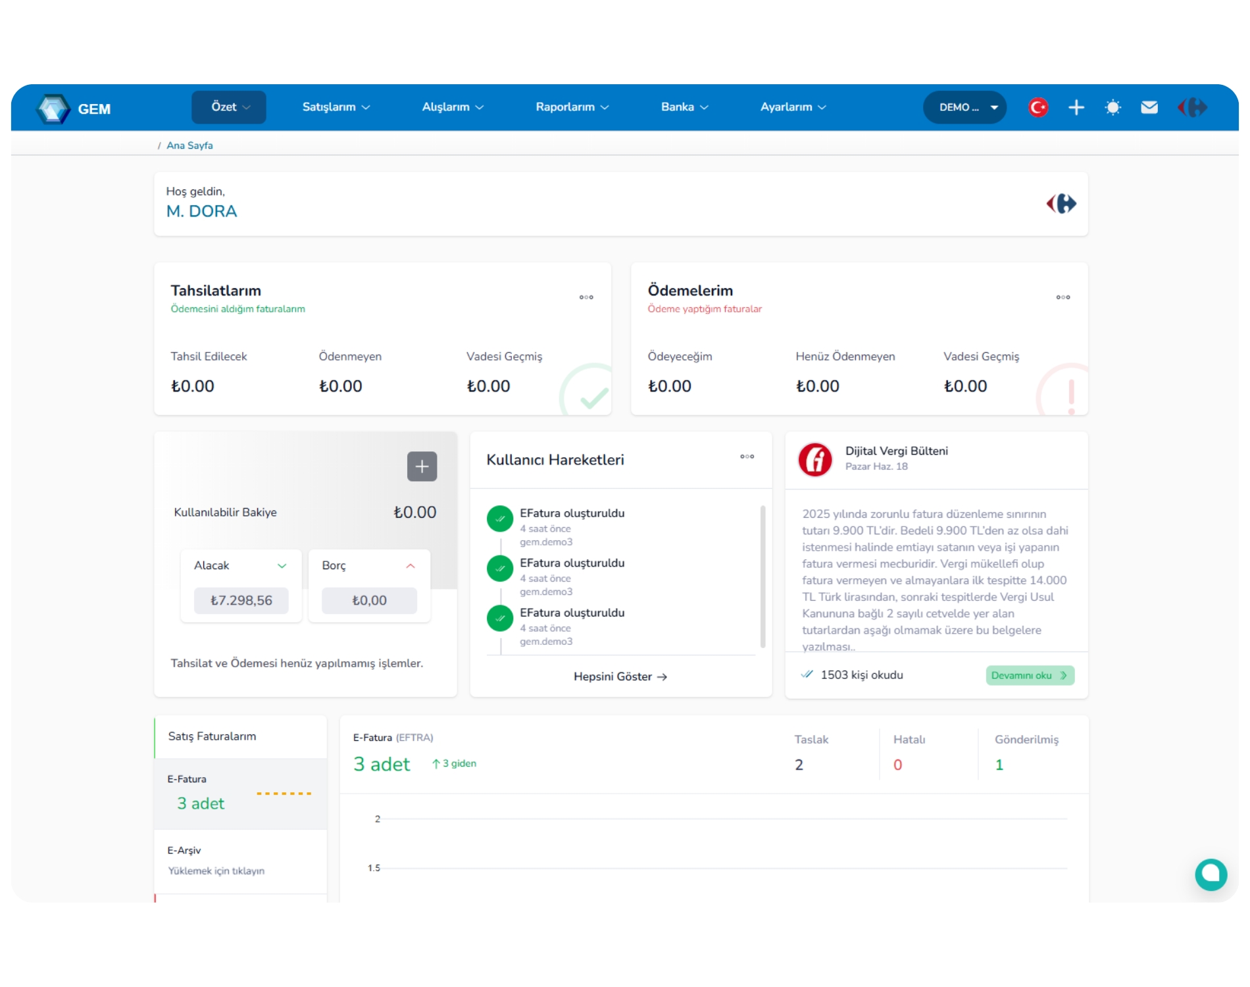Click the Alacak amount ₺7.298,56

241,600
